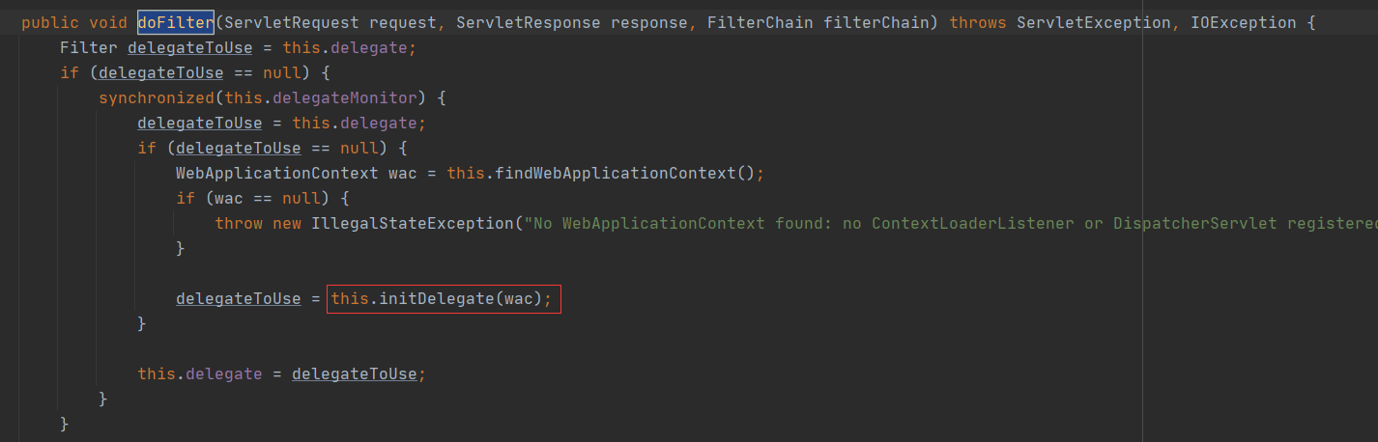Click the this.initDelegate(wac) call in red box

point(444,299)
